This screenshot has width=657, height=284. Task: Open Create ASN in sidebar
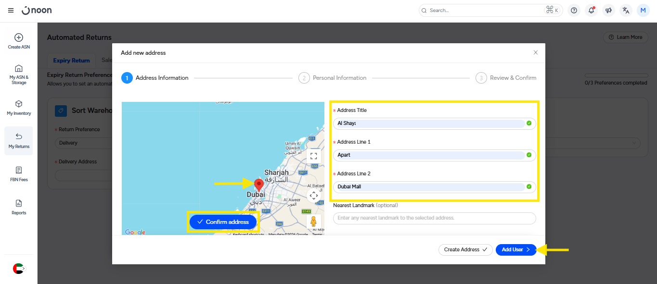click(x=19, y=41)
